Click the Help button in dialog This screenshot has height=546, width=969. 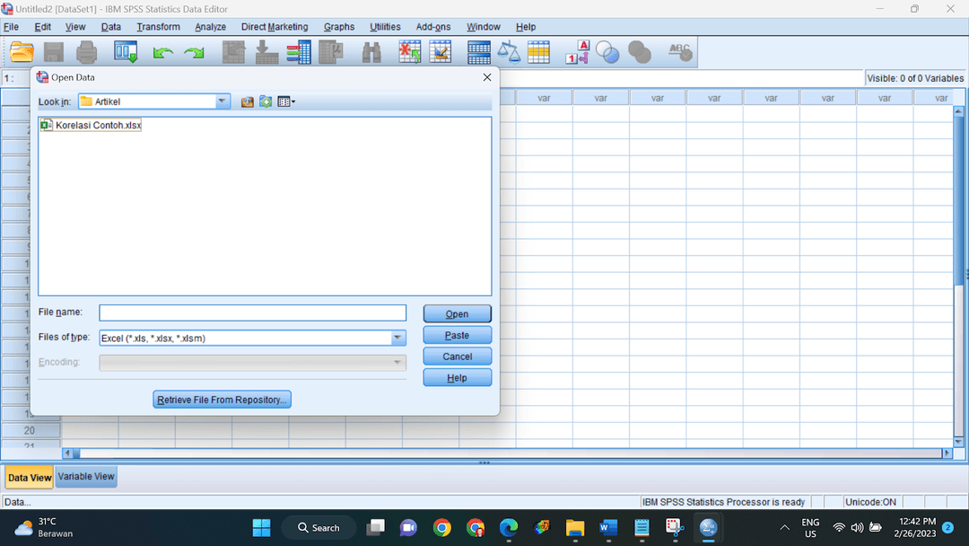(458, 378)
